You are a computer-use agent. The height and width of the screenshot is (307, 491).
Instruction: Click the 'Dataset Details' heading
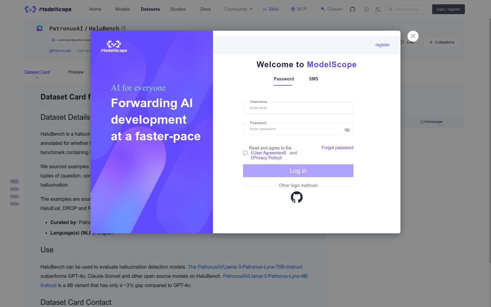tap(65, 117)
